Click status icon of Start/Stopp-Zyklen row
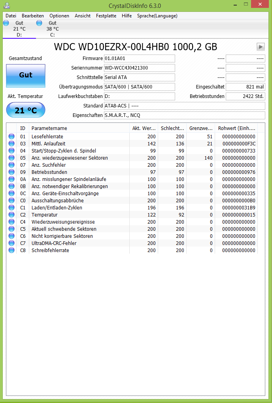 (x=11, y=151)
